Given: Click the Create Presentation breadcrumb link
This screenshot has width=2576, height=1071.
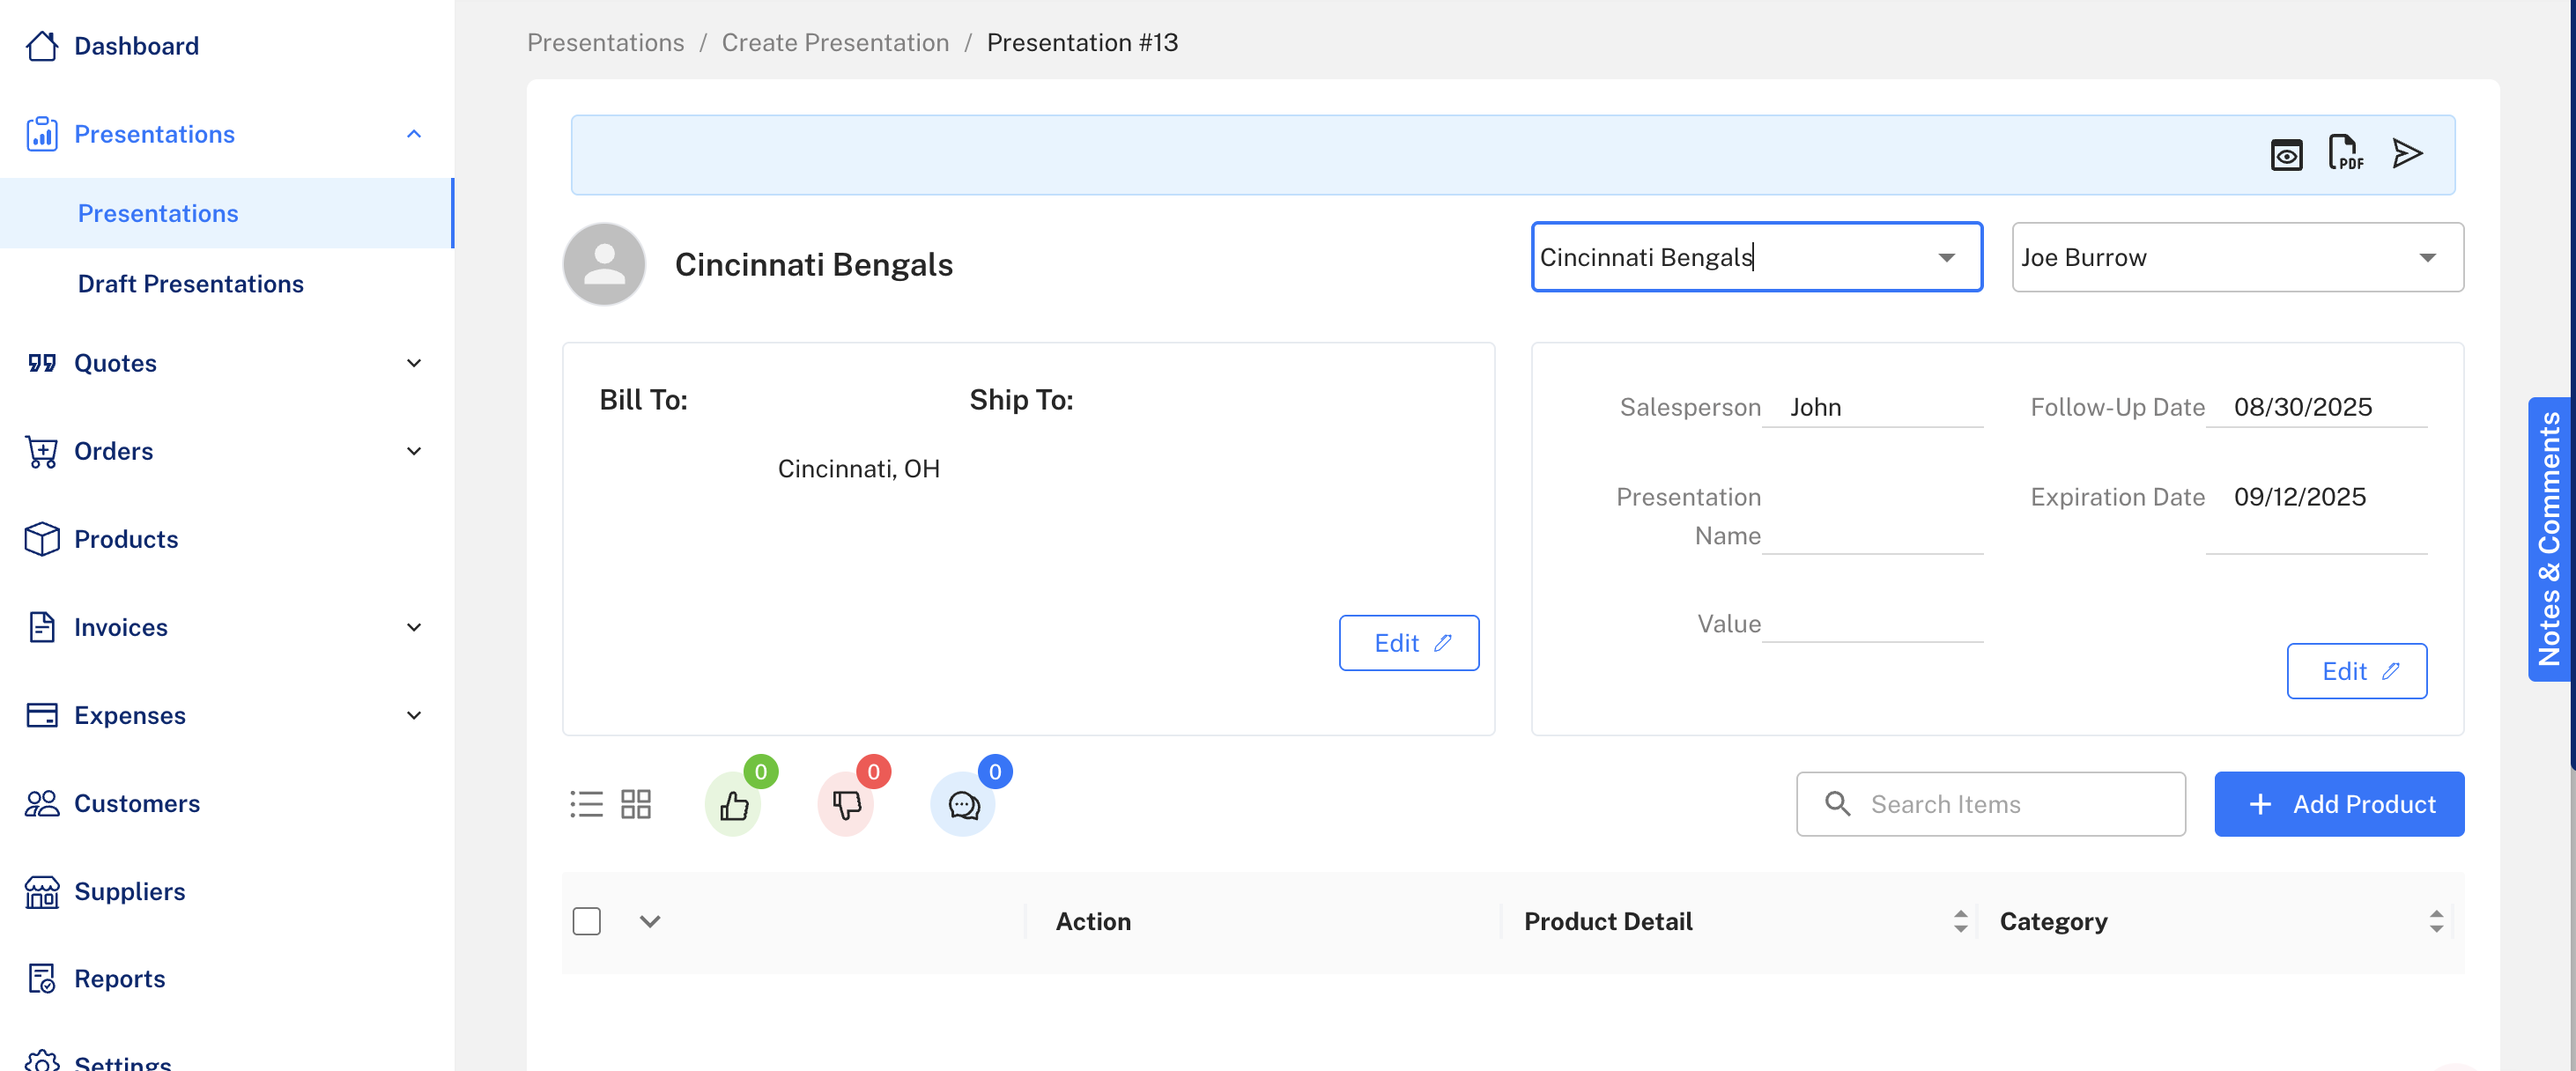Looking at the screenshot, I should tap(836, 43).
